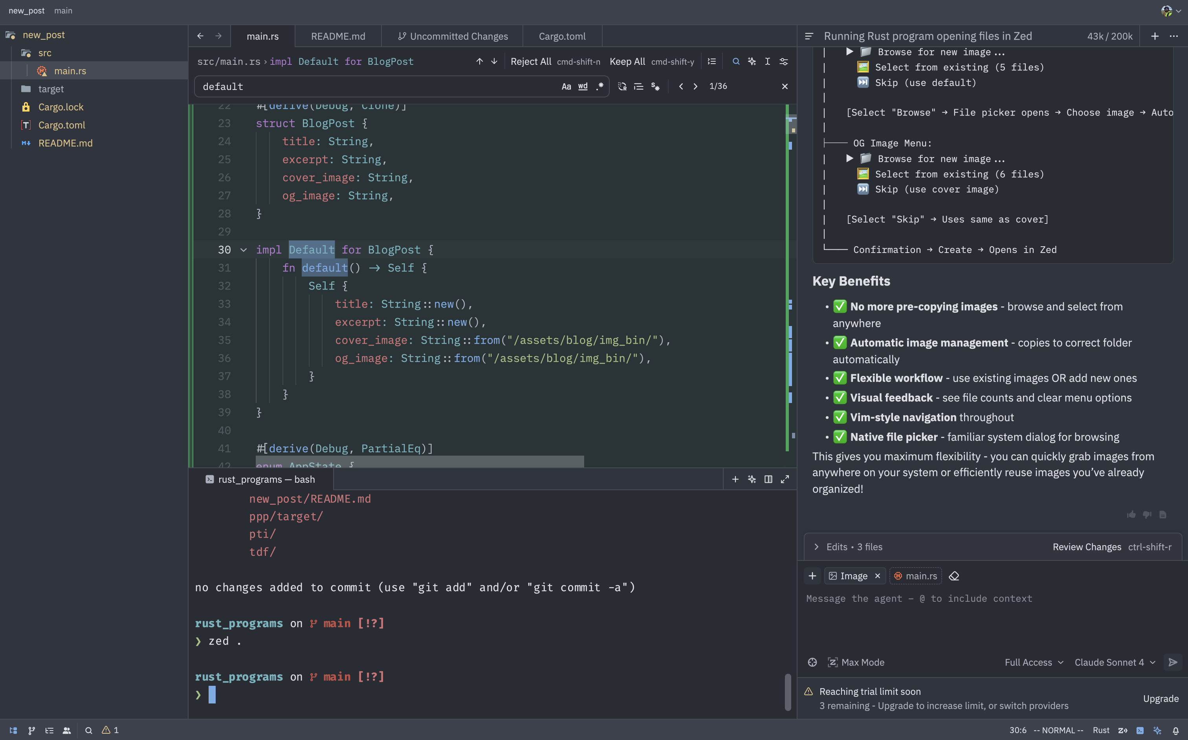1188x740 pixels.
Task: Switch to the README.md tab
Action: coord(338,36)
